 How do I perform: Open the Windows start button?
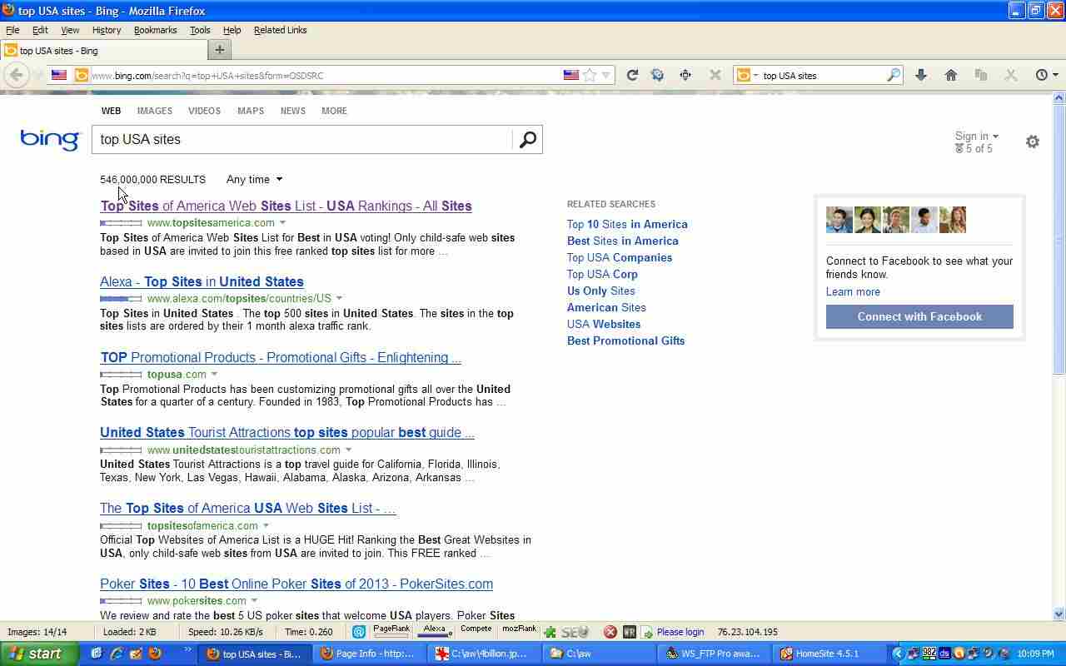coord(39,654)
